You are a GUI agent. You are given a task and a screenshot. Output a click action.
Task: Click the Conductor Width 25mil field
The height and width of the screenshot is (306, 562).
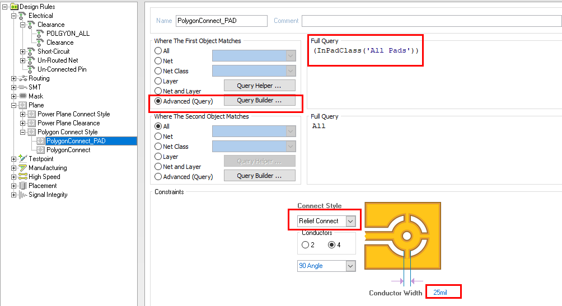(443, 293)
